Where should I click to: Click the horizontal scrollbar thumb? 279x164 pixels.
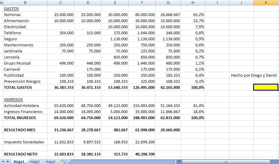(x=226, y=162)
